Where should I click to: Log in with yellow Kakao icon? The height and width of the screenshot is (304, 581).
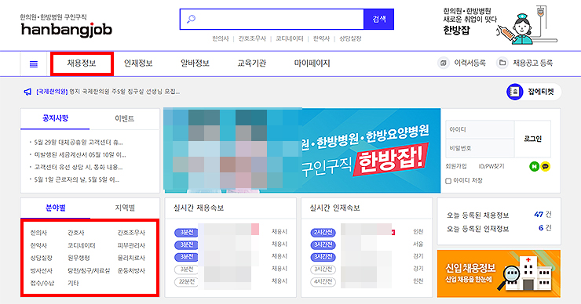click(x=546, y=167)
